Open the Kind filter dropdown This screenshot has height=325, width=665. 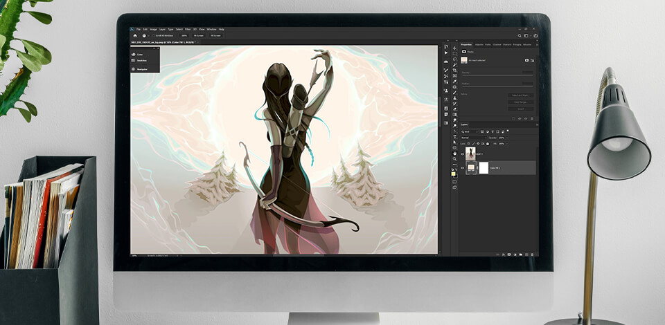click(470, 131)
